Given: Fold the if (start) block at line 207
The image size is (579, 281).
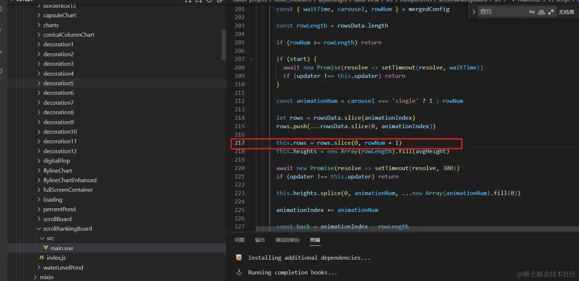Looking at the screenshot, I should (251, 59).
